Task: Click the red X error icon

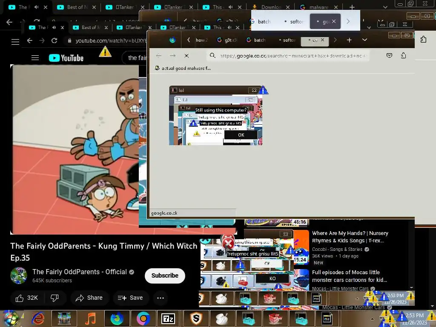Action: pos(228,243)
